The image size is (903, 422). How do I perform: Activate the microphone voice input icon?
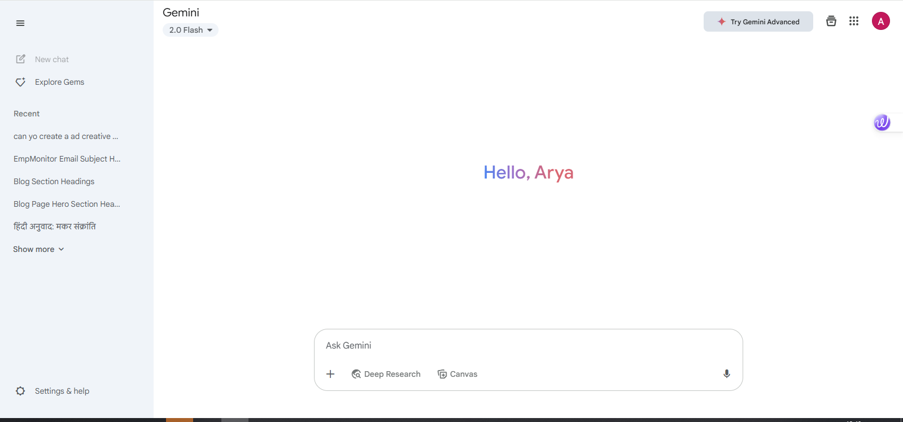(727, 374)
